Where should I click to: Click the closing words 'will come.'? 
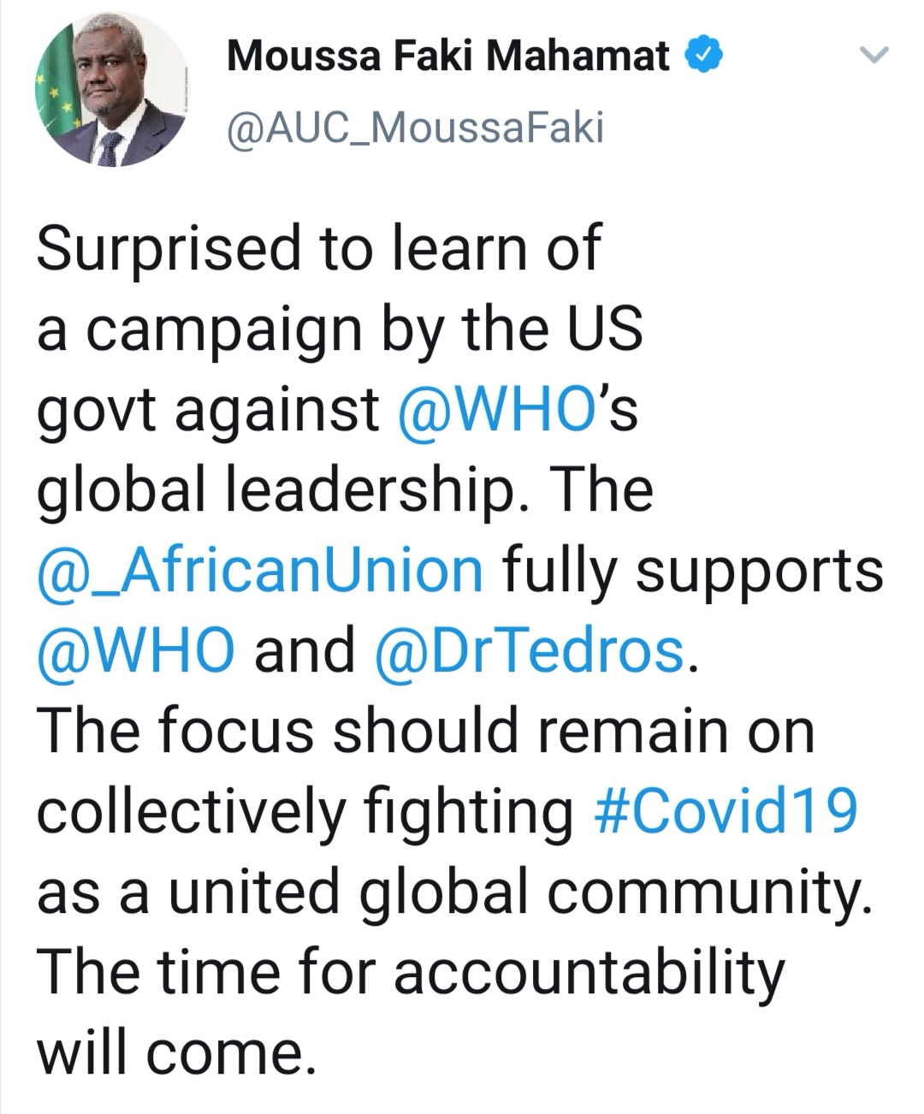(x=171, y=1053)
